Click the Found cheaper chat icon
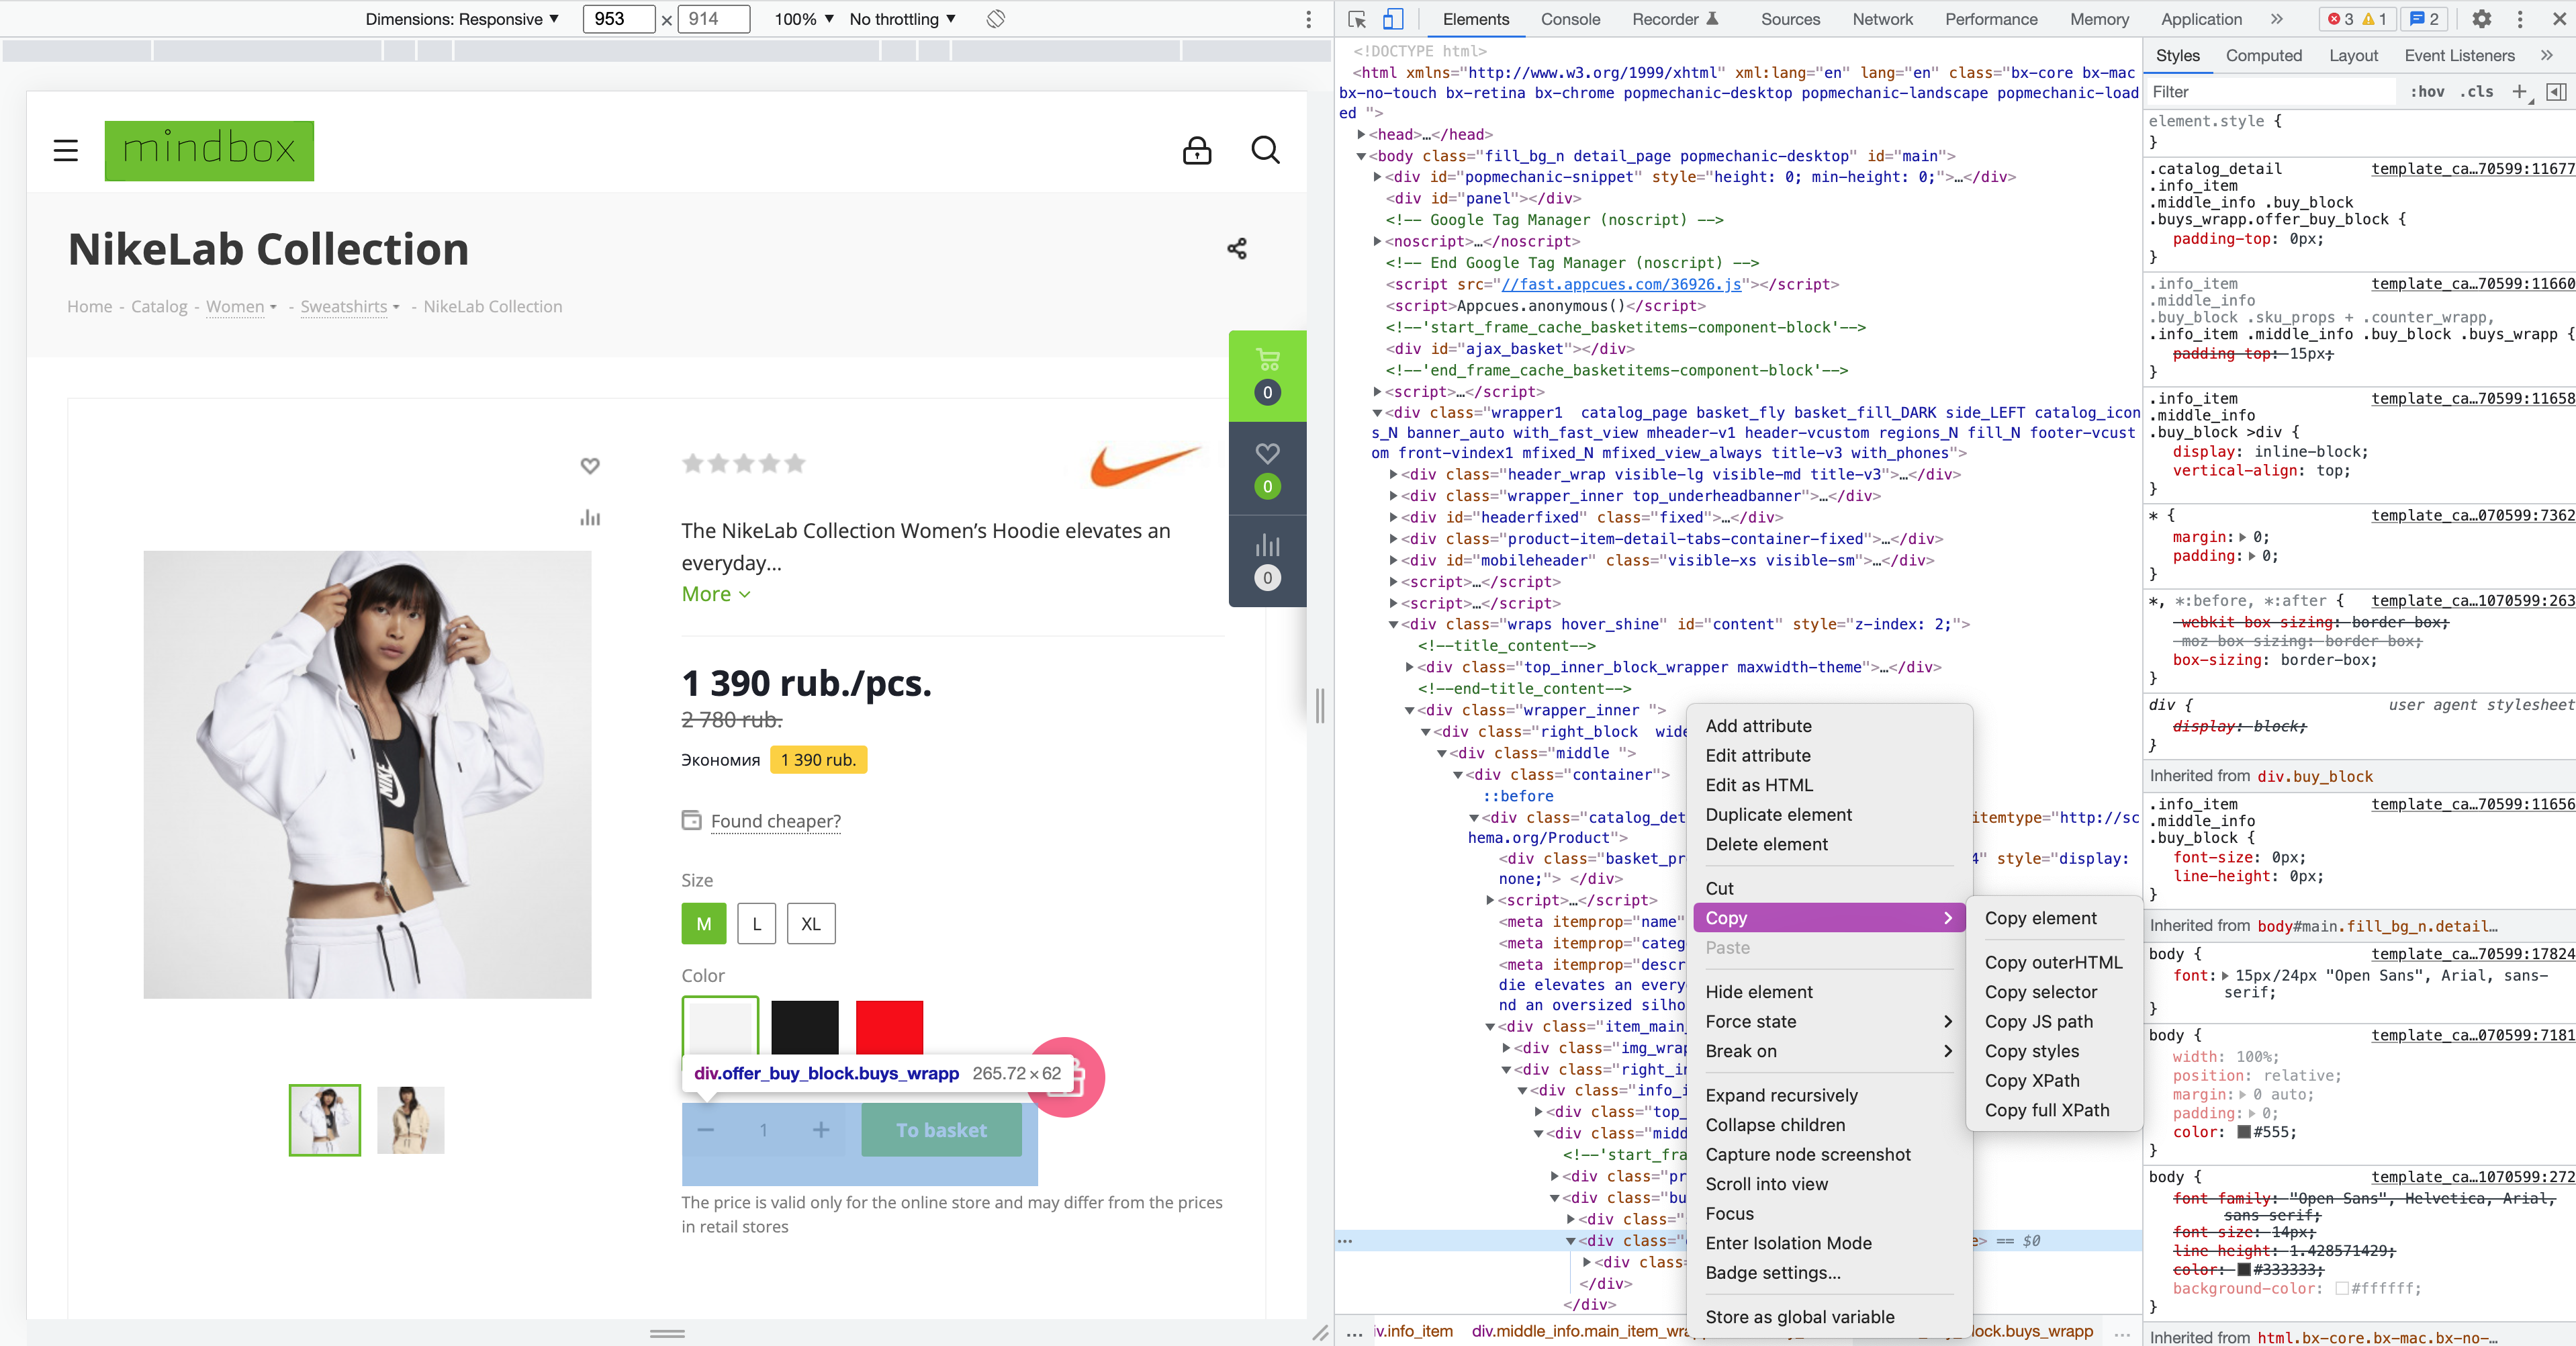 691,820
